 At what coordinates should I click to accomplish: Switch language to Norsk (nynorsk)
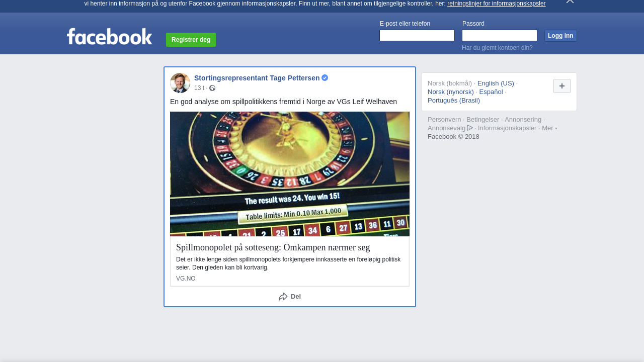click(x=451, y=92)
